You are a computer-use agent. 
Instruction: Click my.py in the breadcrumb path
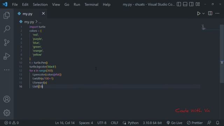(x=29, y=22)
